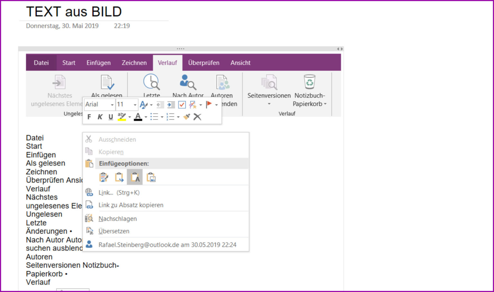
Task: Click the red Outlook task flag
Action: [209, 105]
